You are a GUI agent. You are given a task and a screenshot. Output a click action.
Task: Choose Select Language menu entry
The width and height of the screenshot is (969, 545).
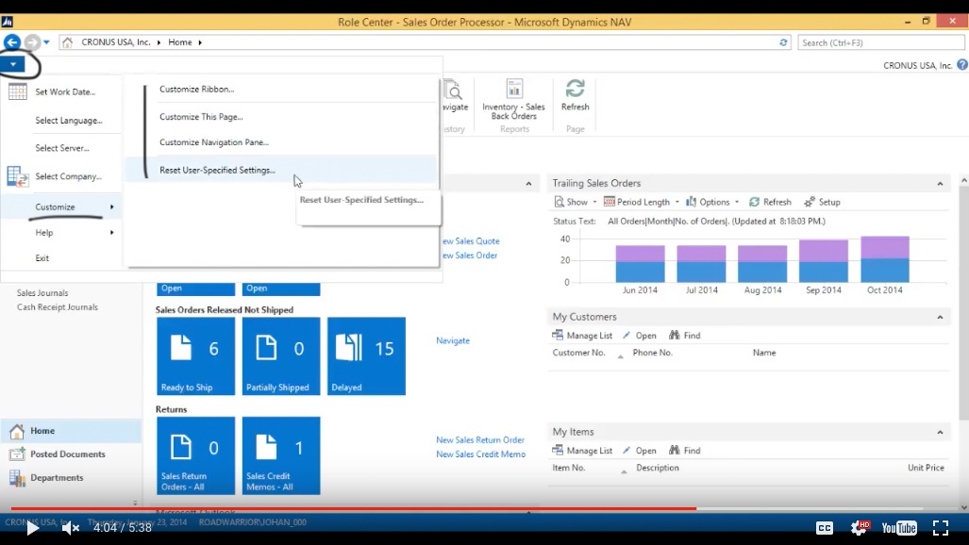click(x=69, y=121)
